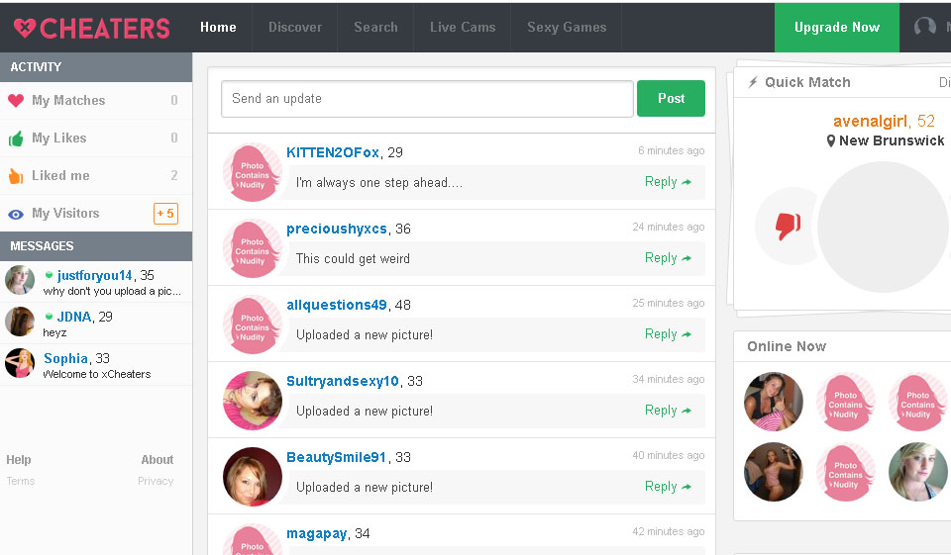Click Sultryandsexy10's profile thumbnail
Viewport: 951px width, 555px height.
tap(253, 401)
